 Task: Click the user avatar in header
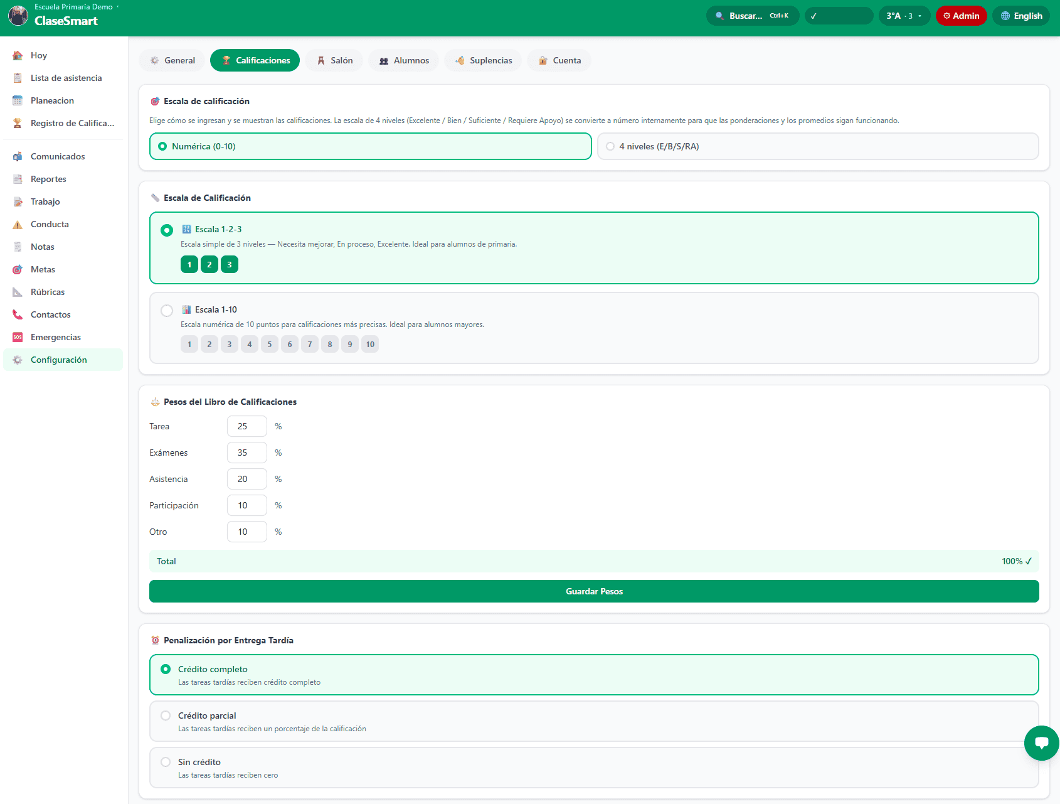[x=18, y=16]
